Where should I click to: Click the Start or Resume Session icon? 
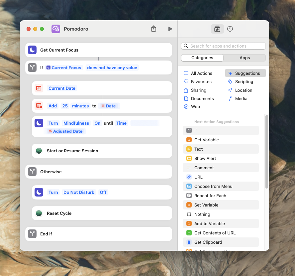(39, 151)
